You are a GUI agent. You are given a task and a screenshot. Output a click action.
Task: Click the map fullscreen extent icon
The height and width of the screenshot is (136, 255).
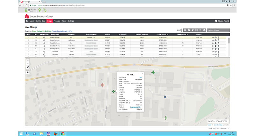[x=28, y=68]
